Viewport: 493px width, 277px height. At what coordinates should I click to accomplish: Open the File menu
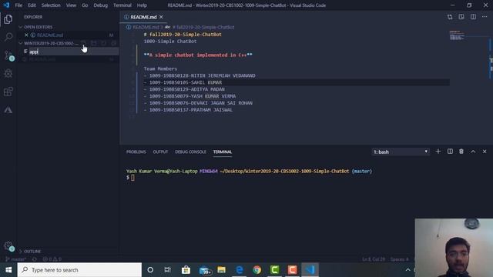(18, 5)
